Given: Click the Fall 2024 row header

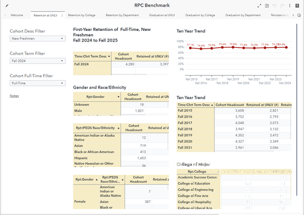Looking at the screenshot, I should tap(92, 64).
